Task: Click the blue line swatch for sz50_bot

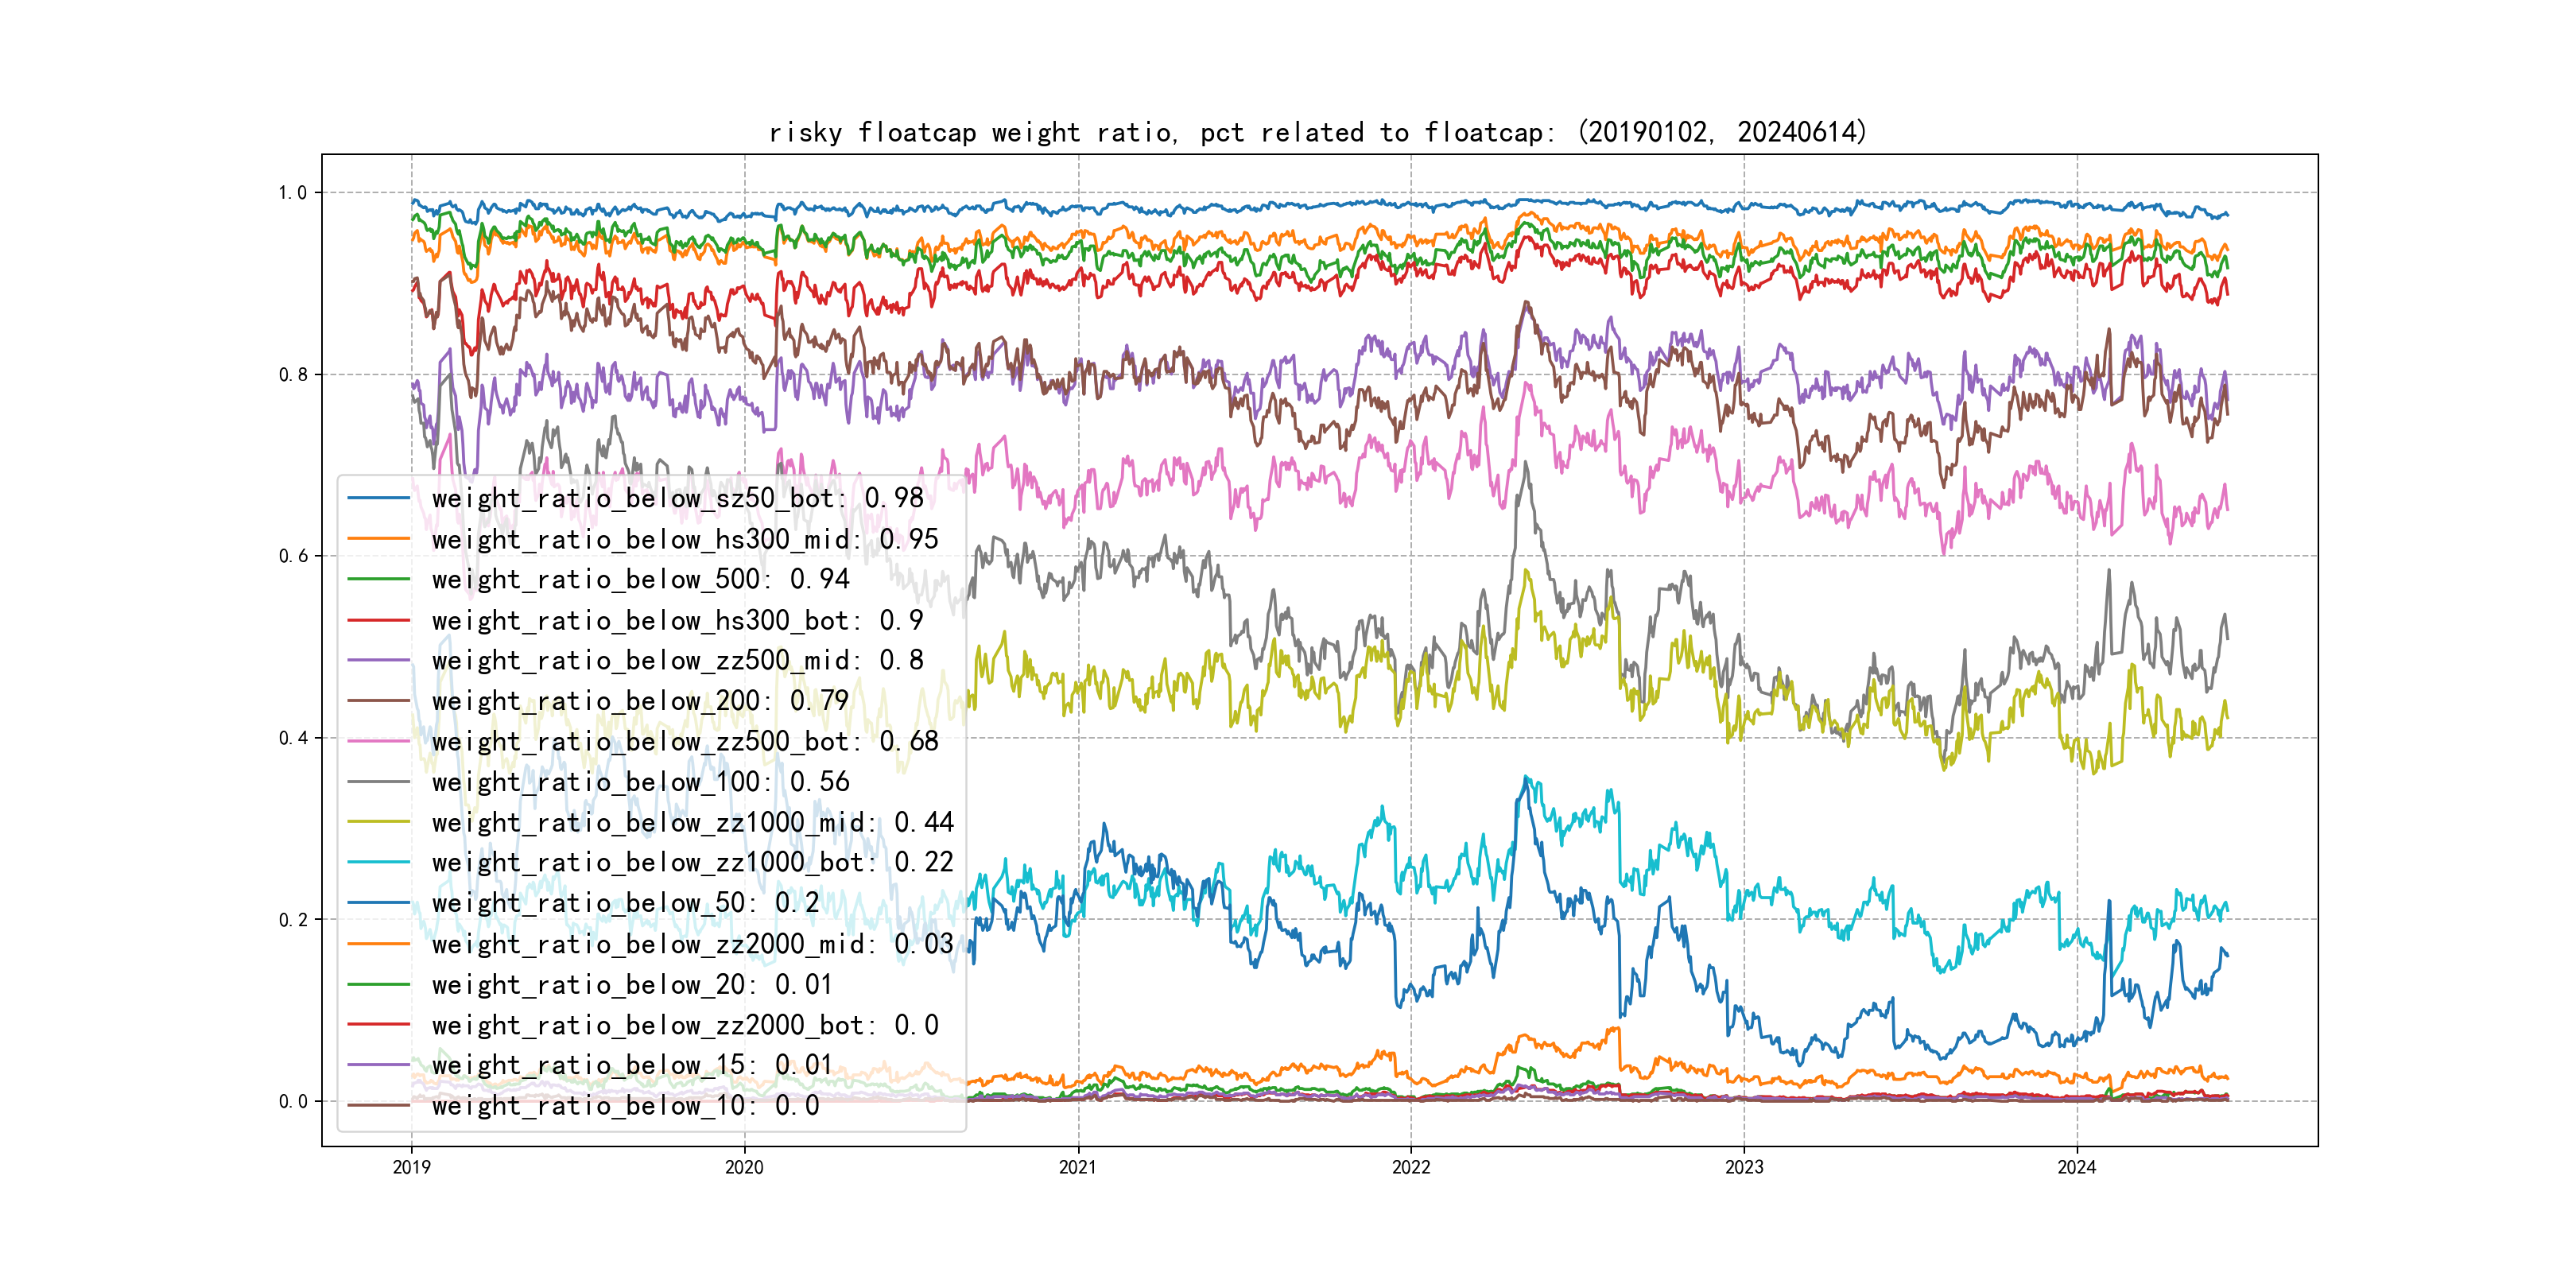Action: [378, 498]
